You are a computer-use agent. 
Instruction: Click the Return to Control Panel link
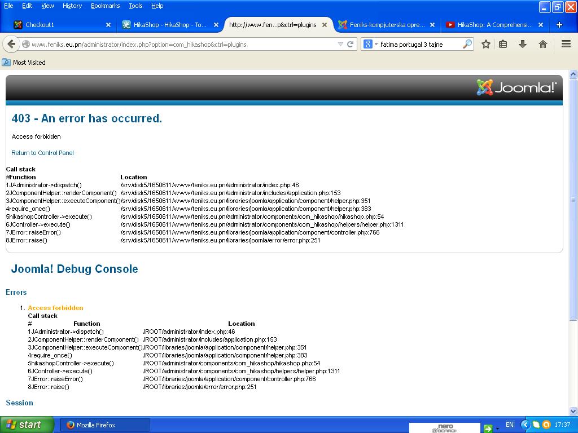click(x=42, y=153)
